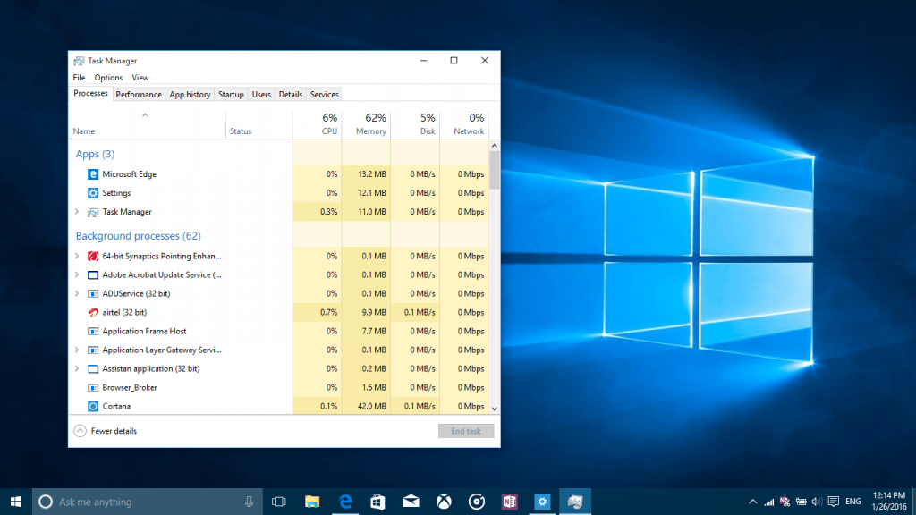Screen dimensions: 916x515
Task: Switch to the App history tab
Action: [190, 95]
